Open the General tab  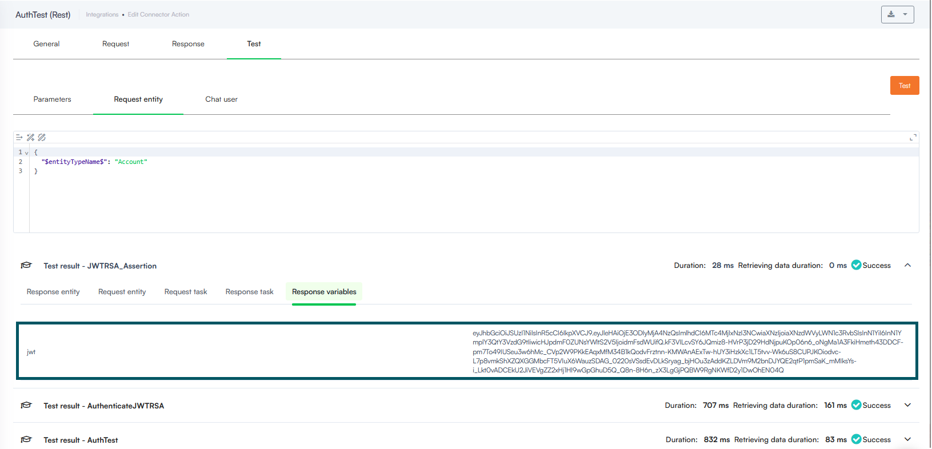46,44
